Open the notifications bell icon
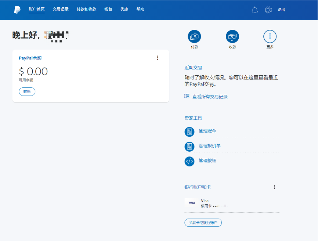Viewport: 318px width, 241px height. pos(255,10)
